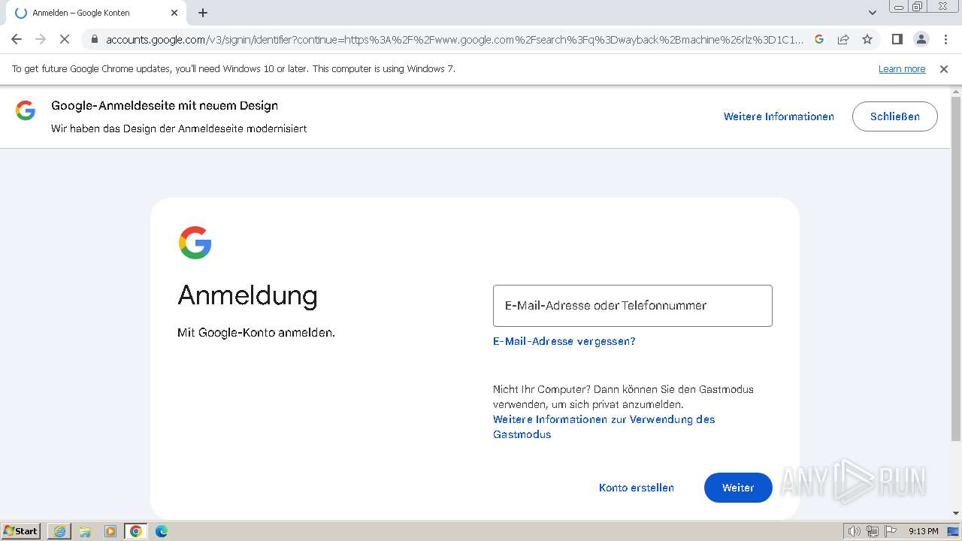The width and height of the screenshot is (962, 541).
Task: Click E-Mail-Adresse vergessen? link
Action: 564,341
